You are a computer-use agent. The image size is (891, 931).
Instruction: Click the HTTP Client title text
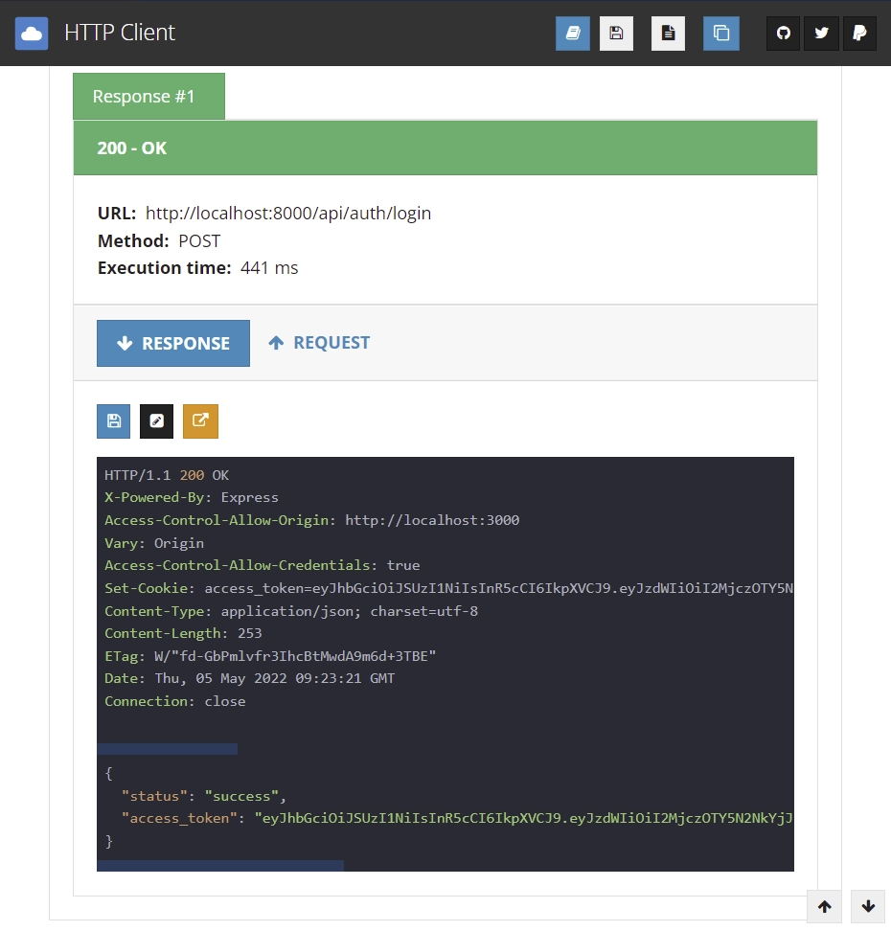pyautogui.click(x=120, y=33)
